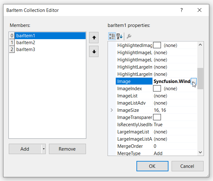Click the Syncfusion.Wind Image value
This screenshot has width=213, height=181.
click(172, 81)
